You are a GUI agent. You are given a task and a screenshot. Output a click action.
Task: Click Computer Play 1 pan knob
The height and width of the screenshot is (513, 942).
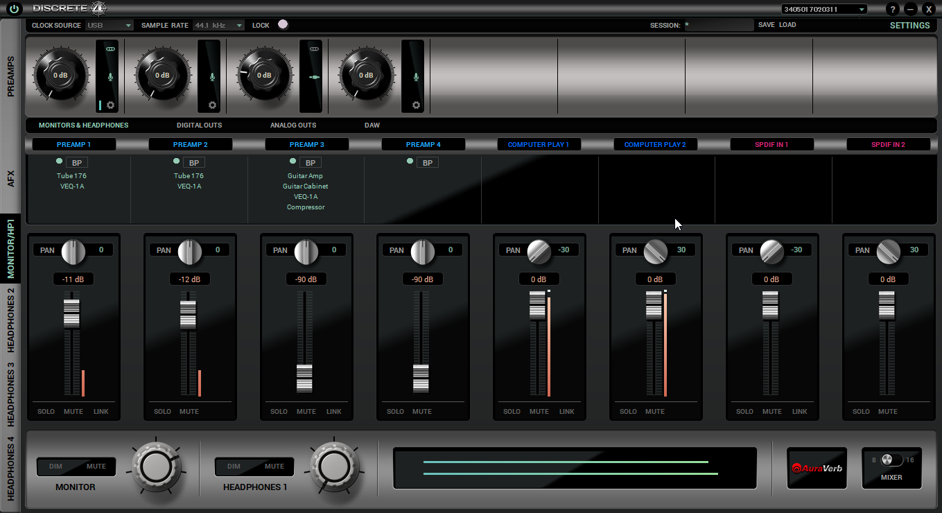pos(539,251)
